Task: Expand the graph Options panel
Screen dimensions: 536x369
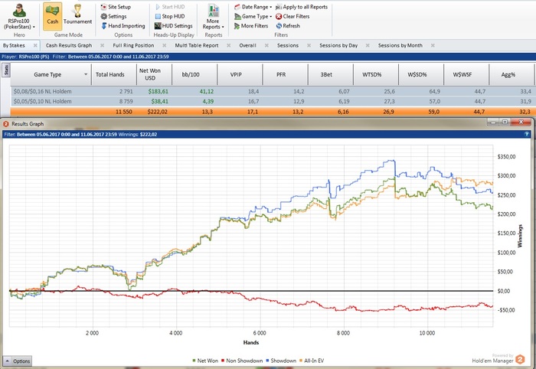Action: (18, 361)
